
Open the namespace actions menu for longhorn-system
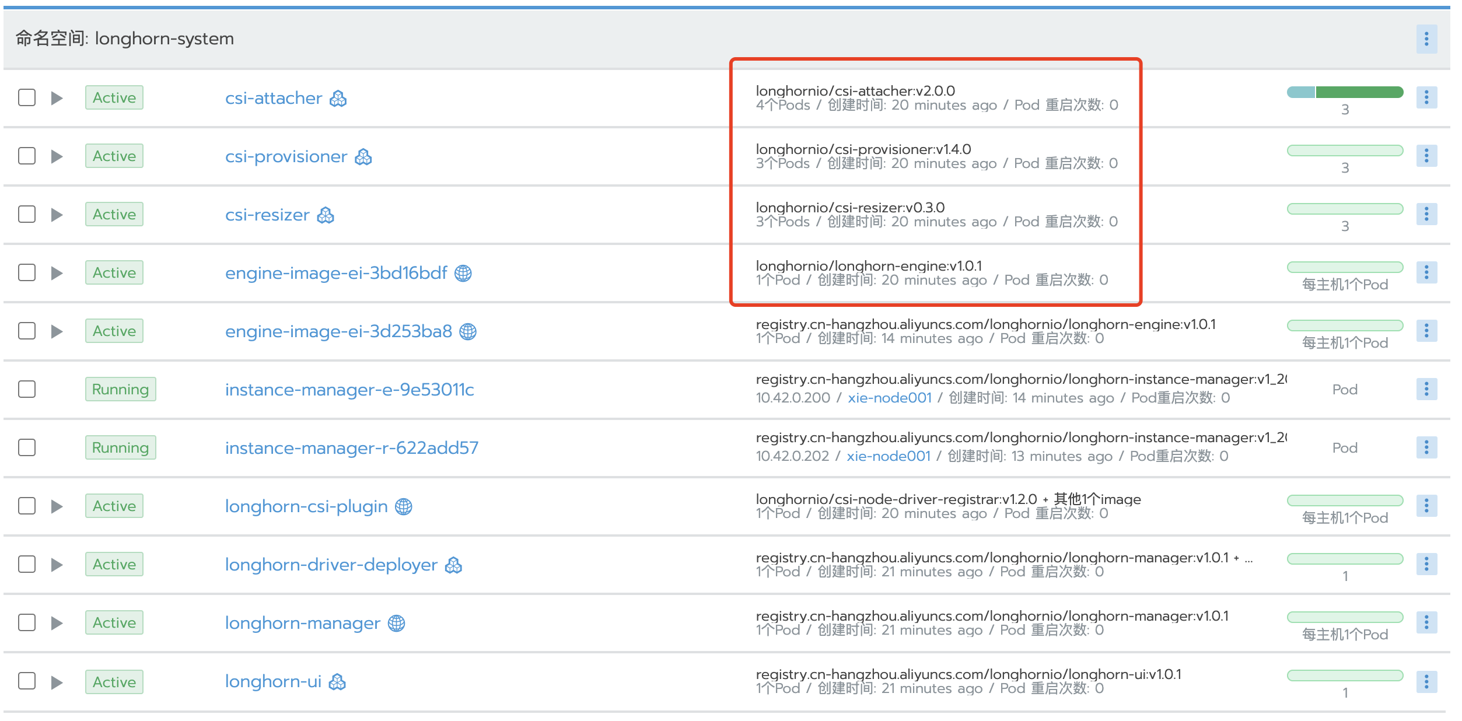[1426, 38]
